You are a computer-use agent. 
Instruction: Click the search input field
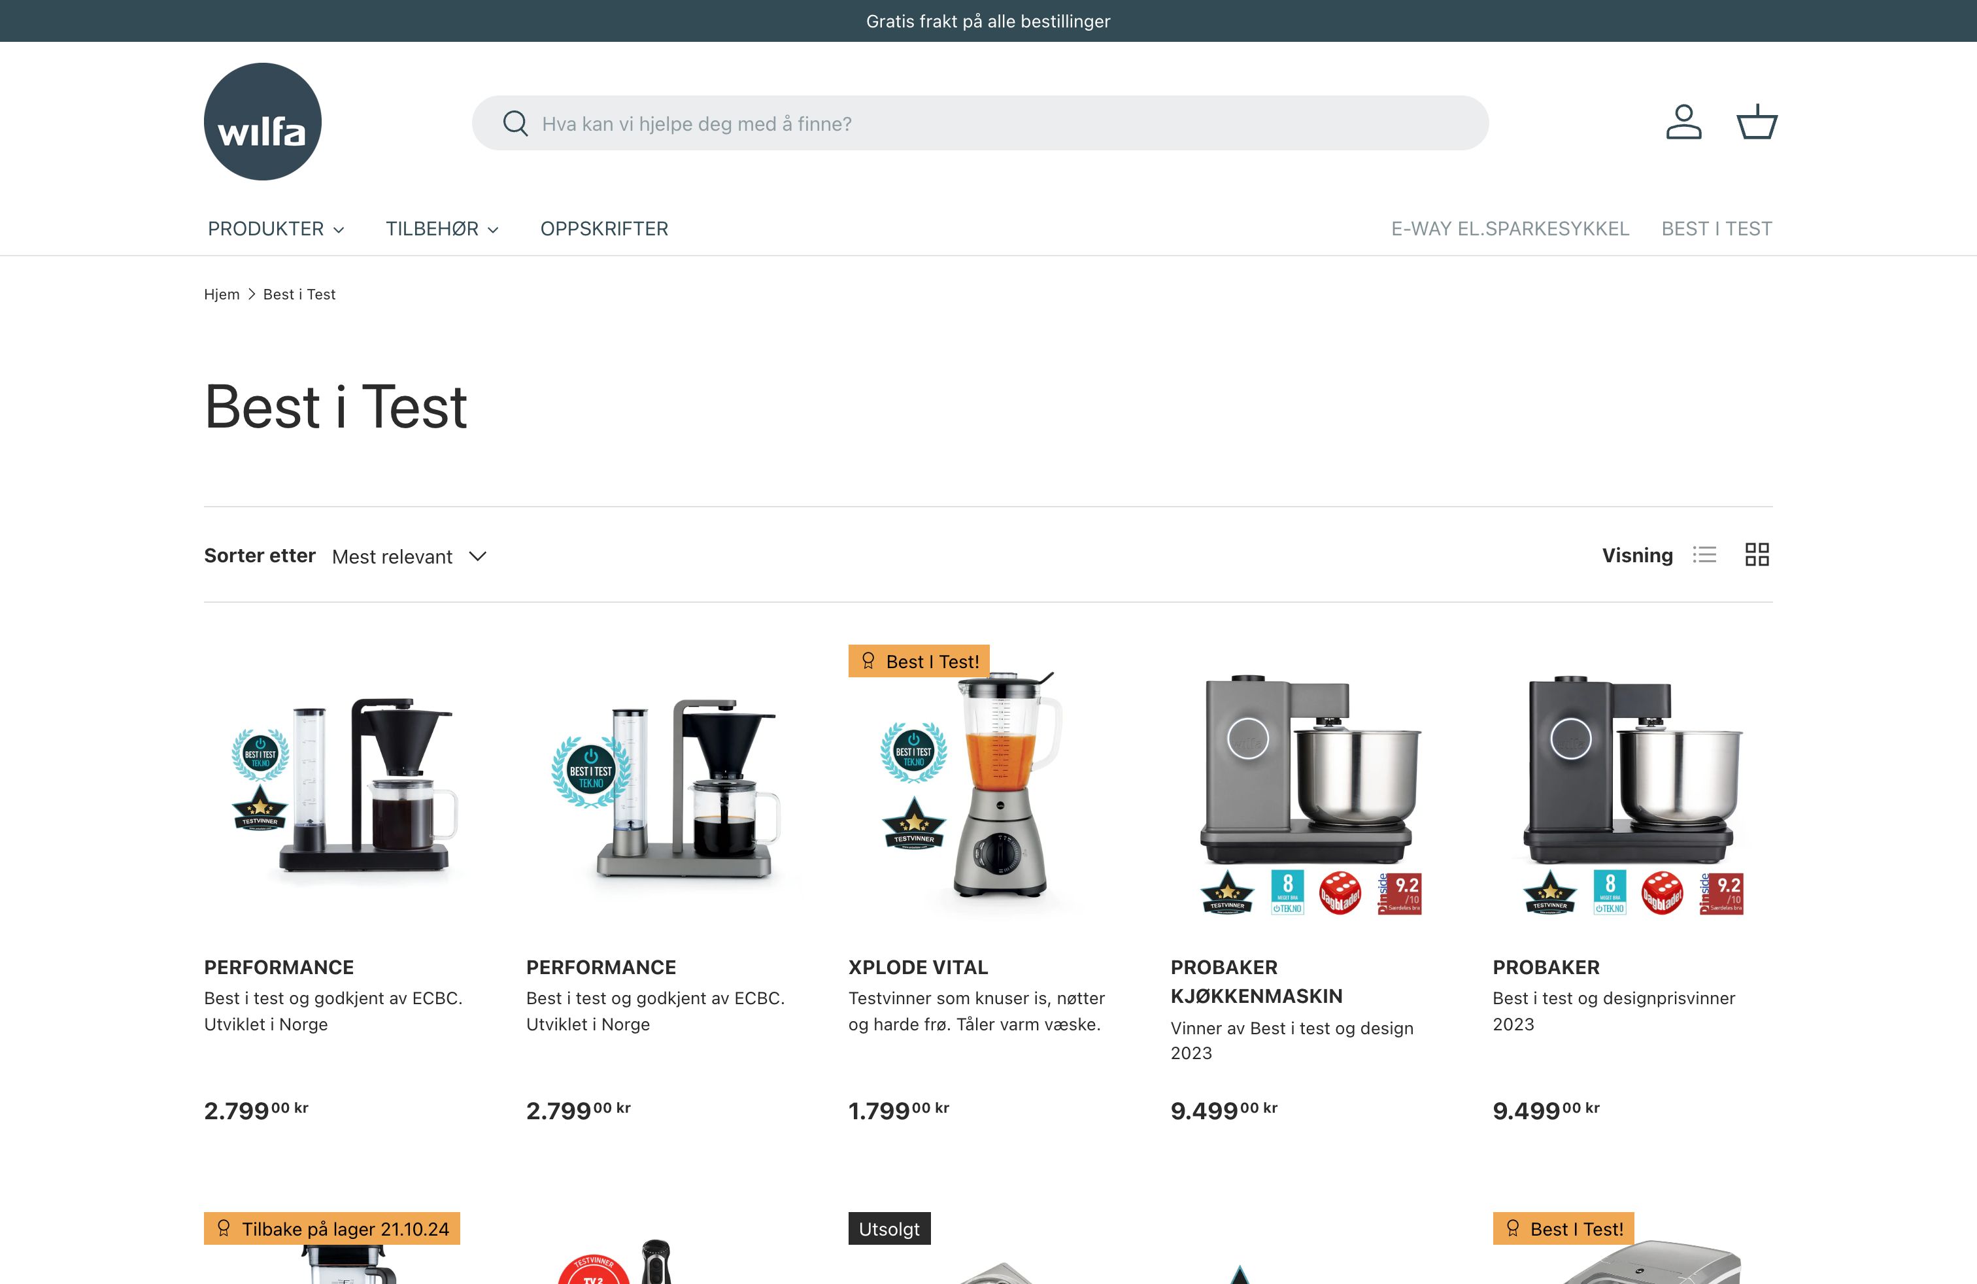[x=980, y=123]
